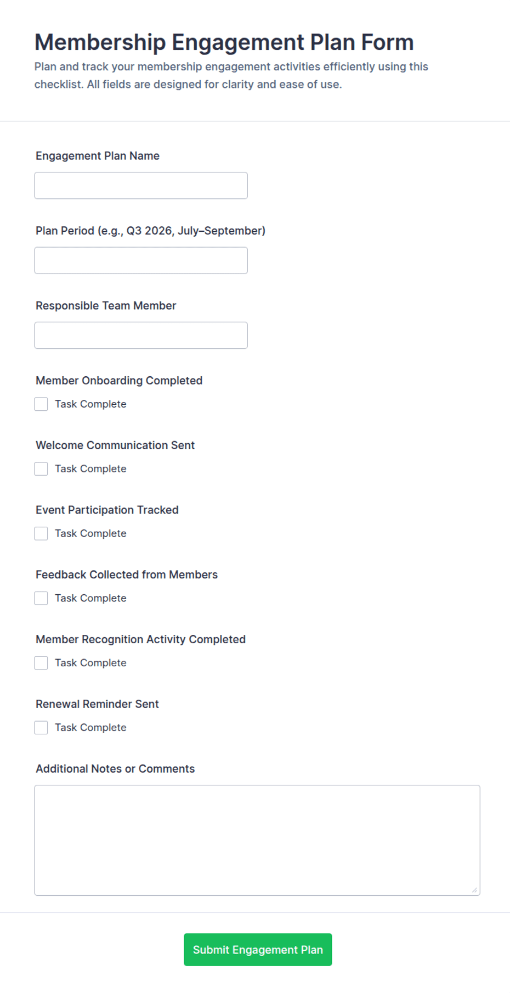510x993 pixels.
Task: Click the 'Engagement Plan Name' field label
Action: [98, 156]
